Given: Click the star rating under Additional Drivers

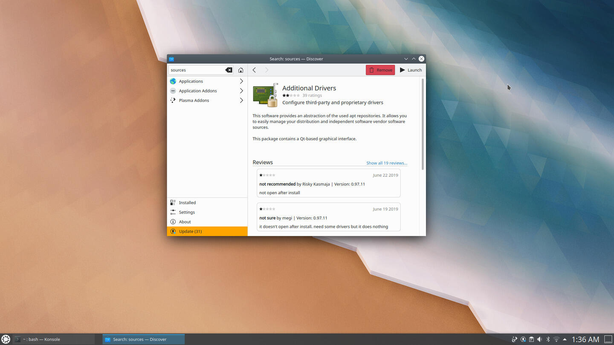Looking at the screenshot, I should tap(291, 95).
